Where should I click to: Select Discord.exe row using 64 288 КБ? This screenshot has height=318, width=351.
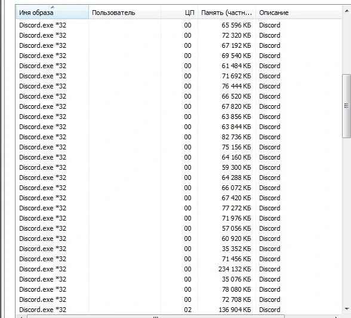(x=178, y=178)
